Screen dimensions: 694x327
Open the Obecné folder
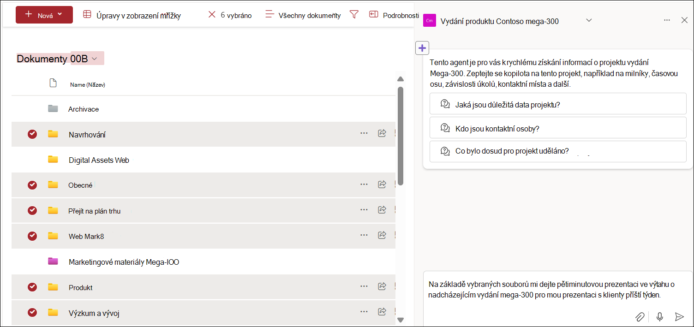80,185
